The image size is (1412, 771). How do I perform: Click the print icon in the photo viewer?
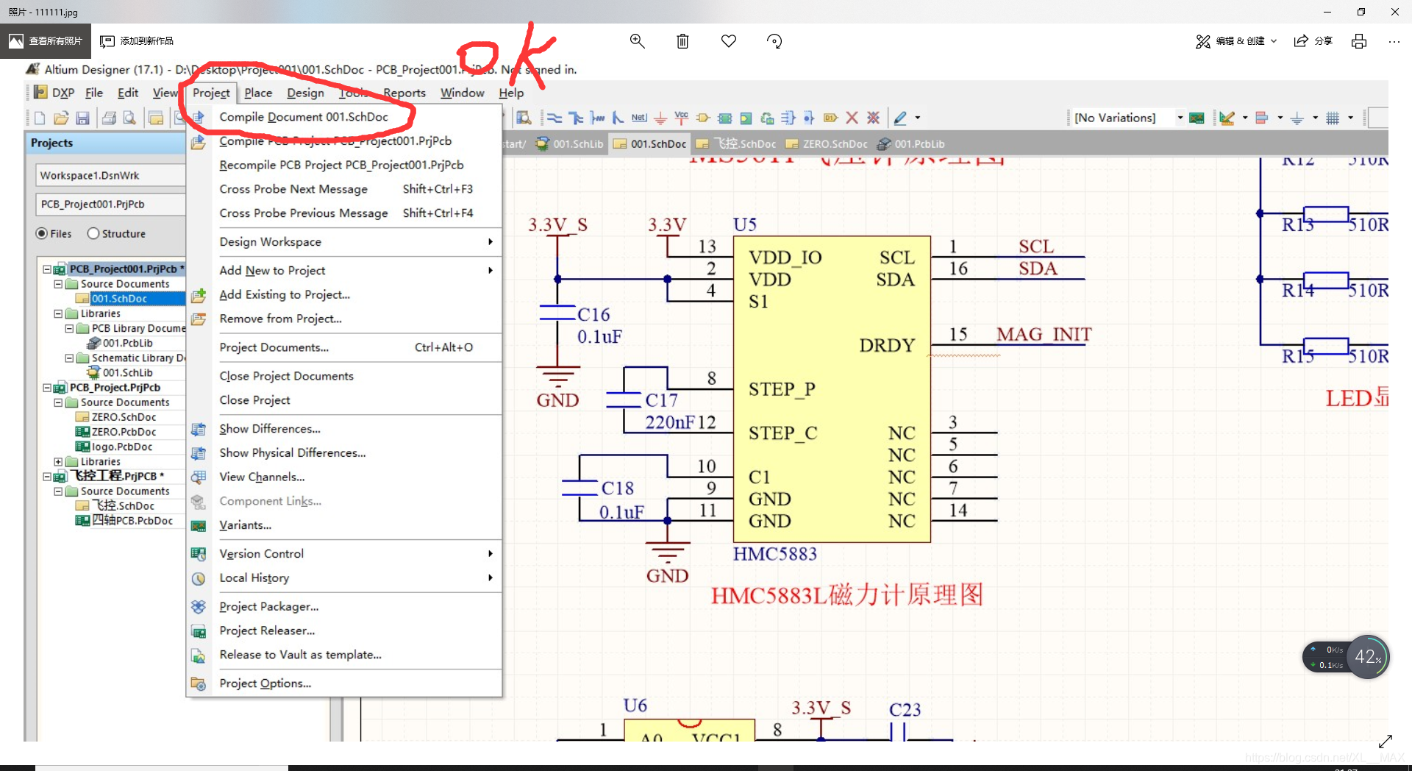coord(1359,41)
